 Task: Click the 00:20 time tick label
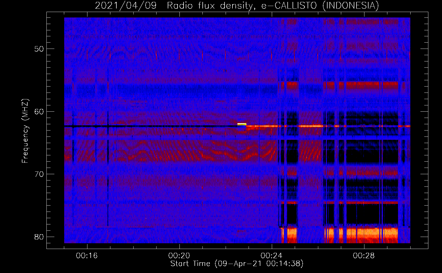click(x=179, y=256)
